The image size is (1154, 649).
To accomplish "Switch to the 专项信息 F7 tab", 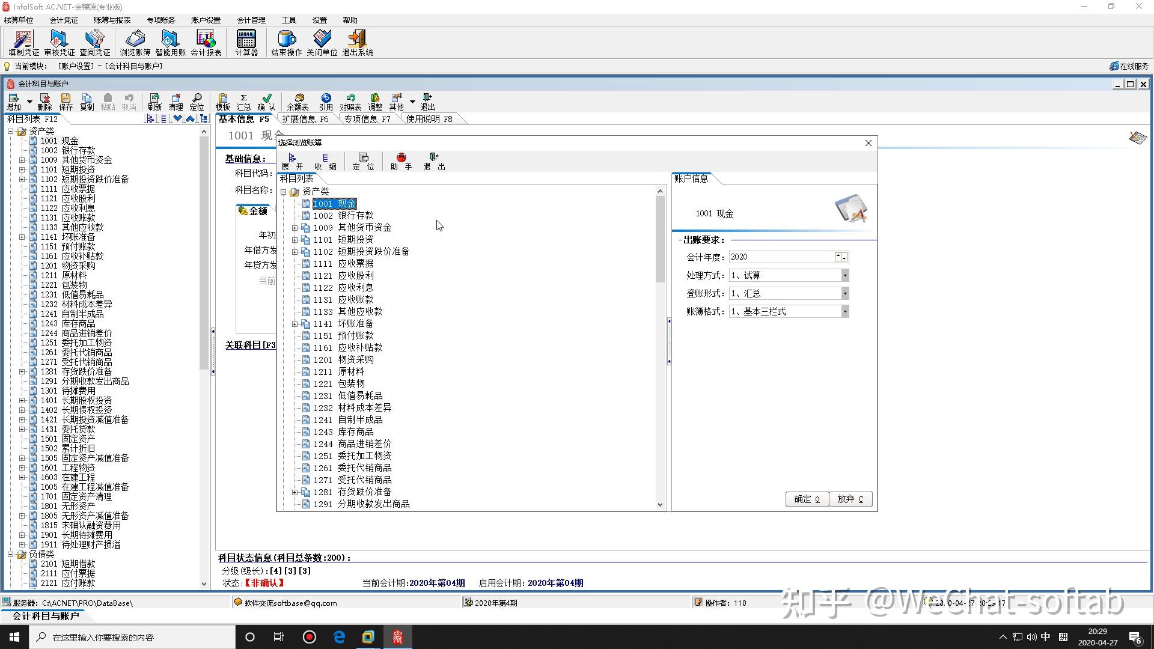I will (x=367, y=119).
